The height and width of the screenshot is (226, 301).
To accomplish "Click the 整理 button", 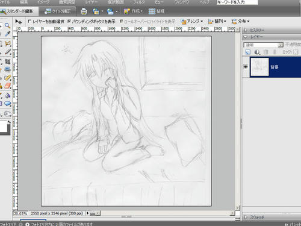I will click(x=157, y=11).
